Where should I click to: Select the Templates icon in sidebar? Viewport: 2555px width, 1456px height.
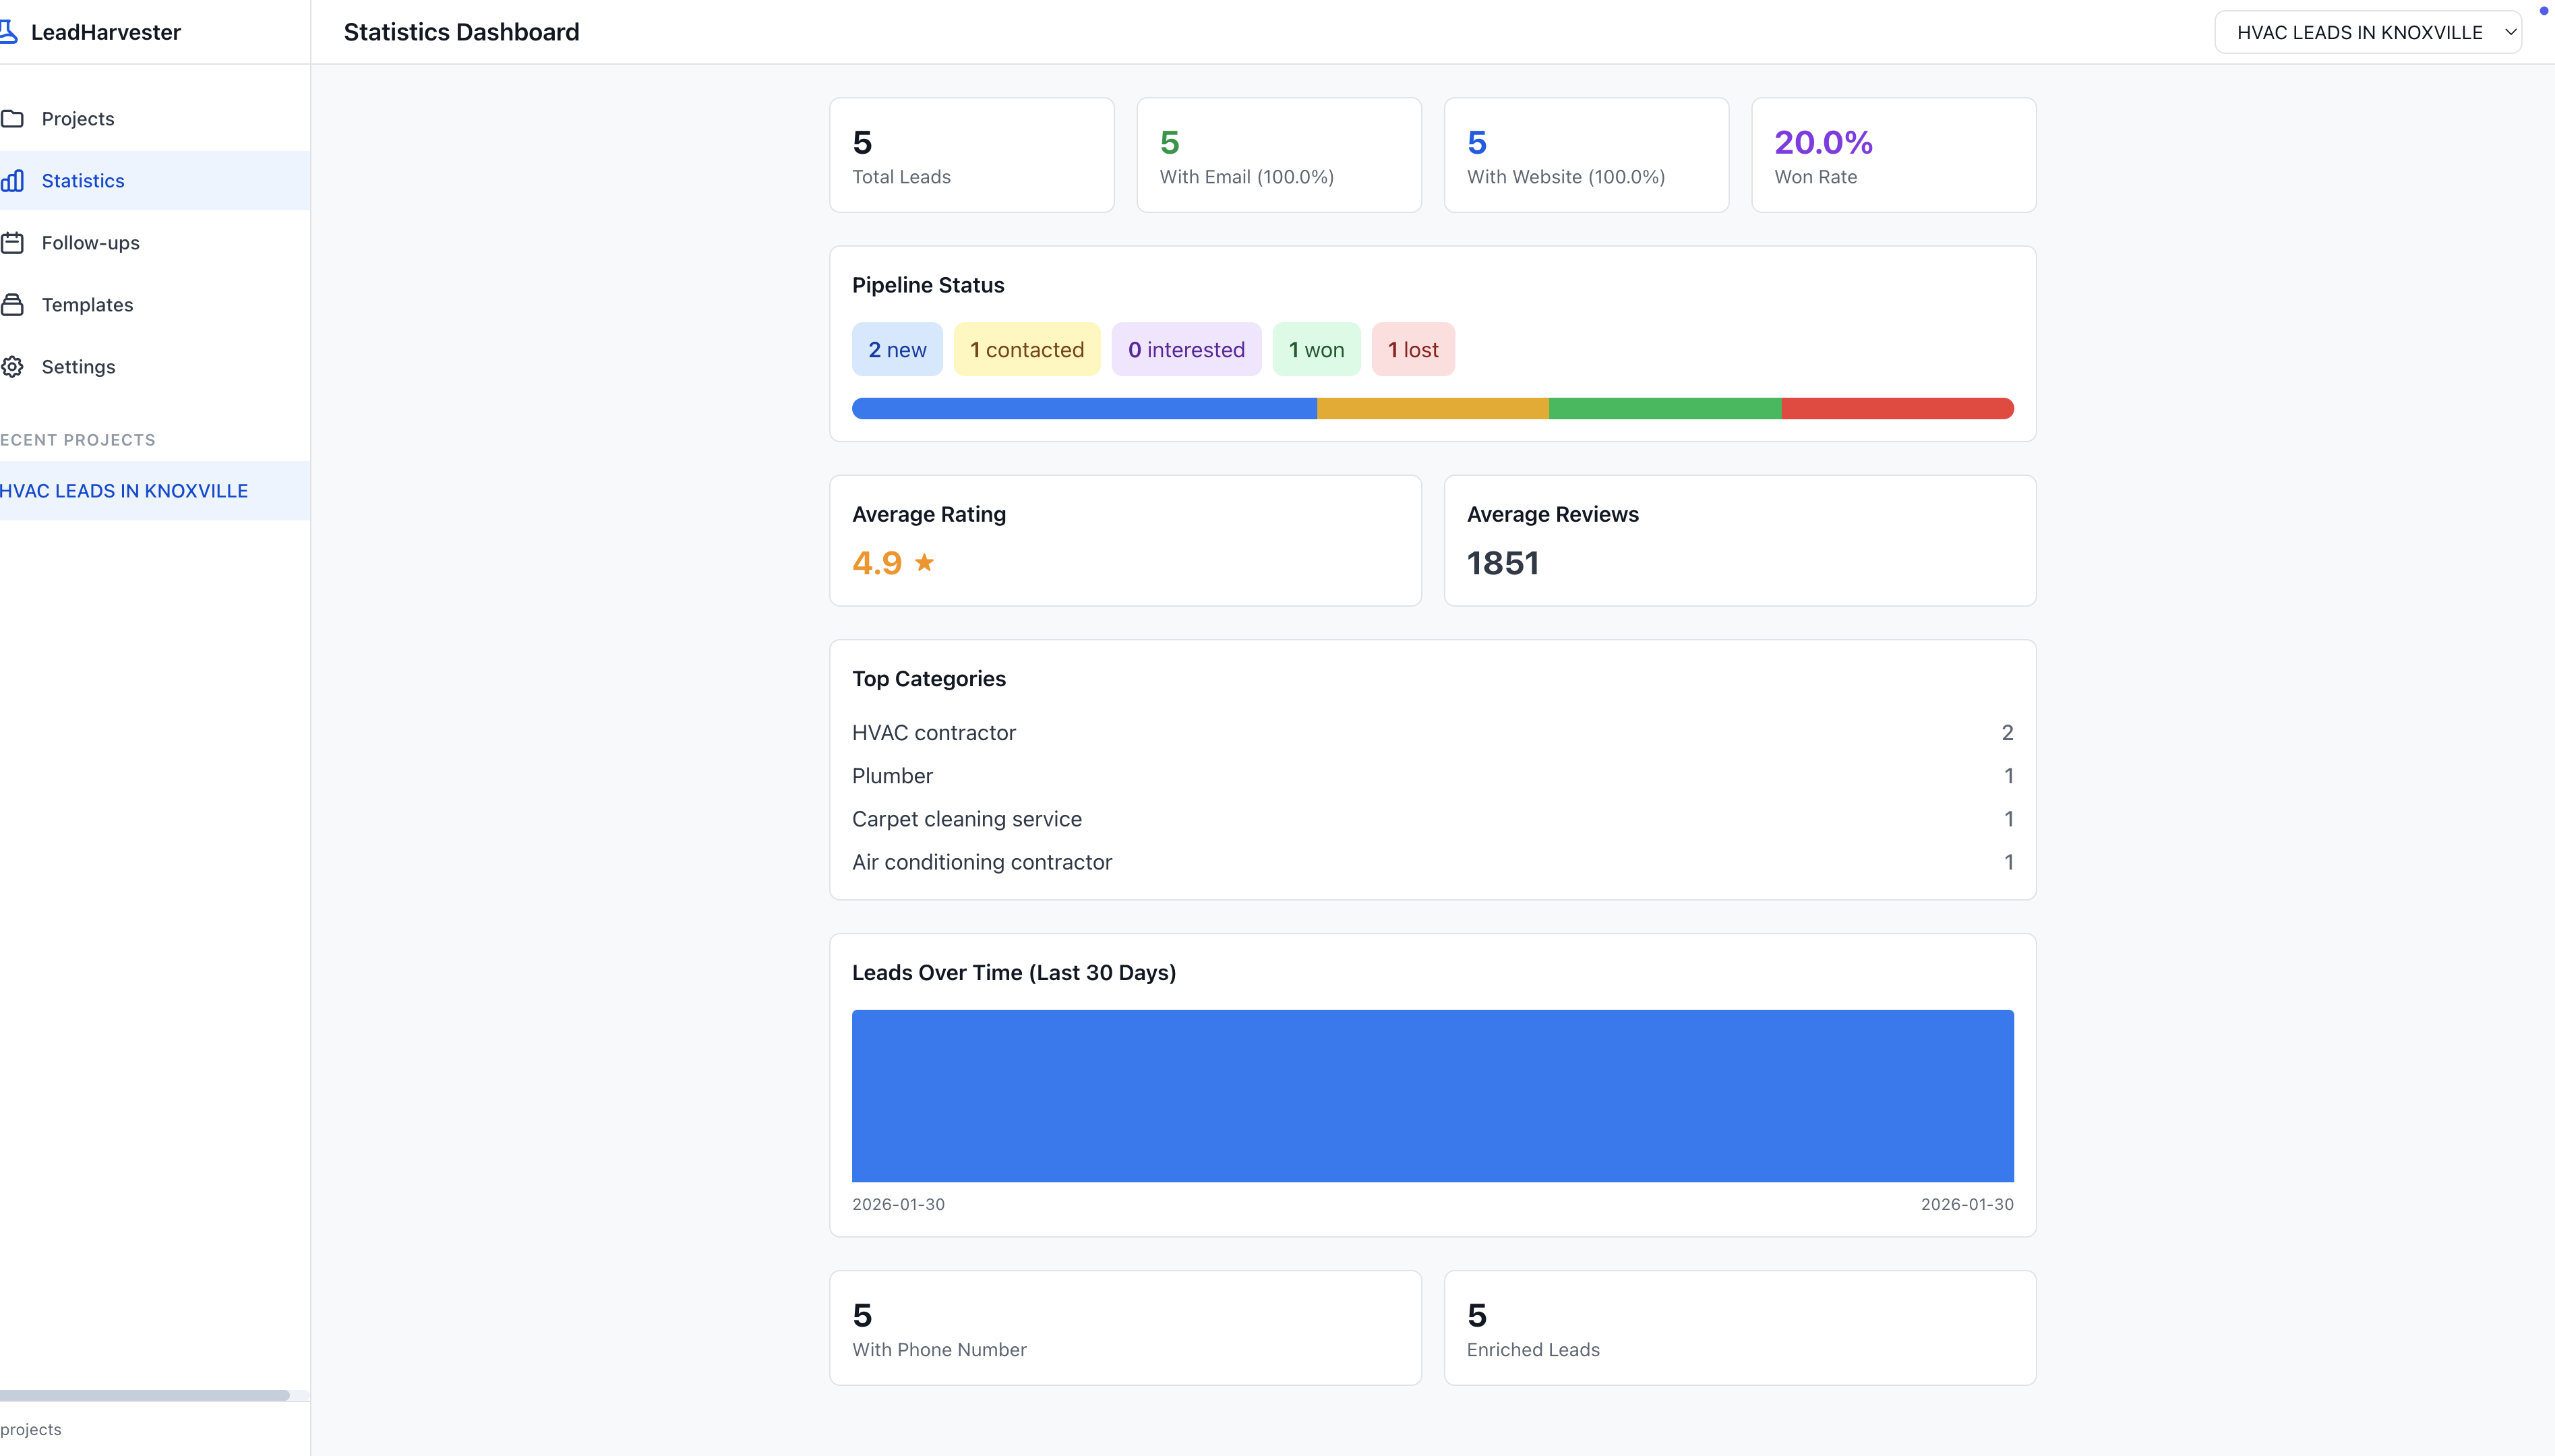click(13, 304)
